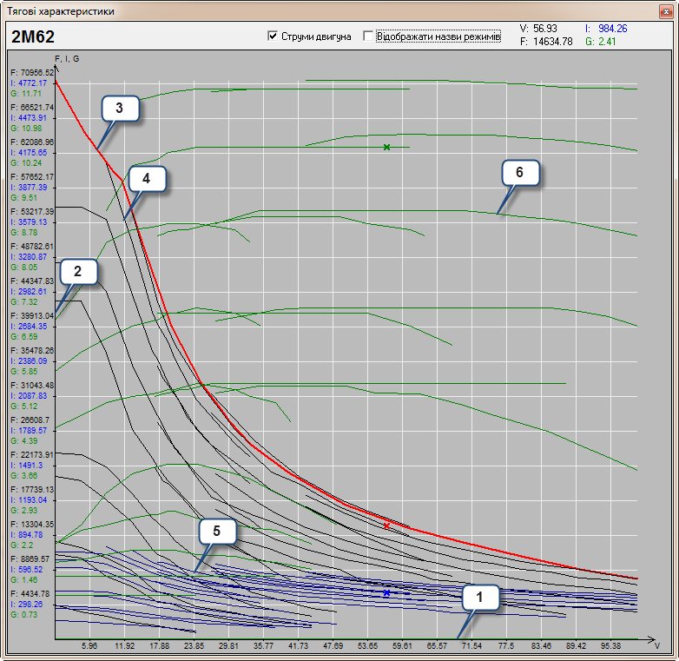Click the green X marker on chart
The image size is (679, 661).
pos(387,148)
